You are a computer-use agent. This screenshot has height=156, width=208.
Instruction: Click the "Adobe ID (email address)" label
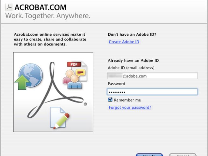pos(131,68)
